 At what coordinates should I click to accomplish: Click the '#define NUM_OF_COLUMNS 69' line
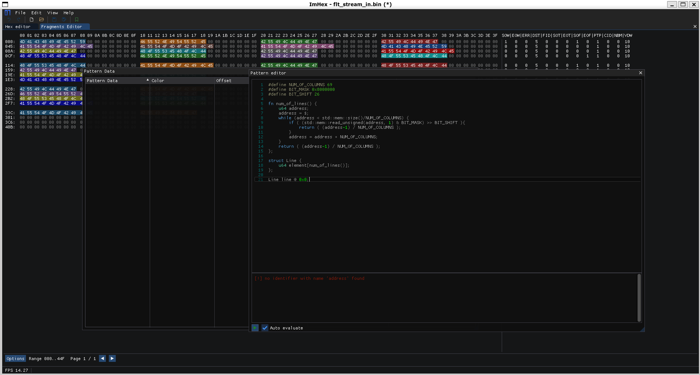(300, 85)
